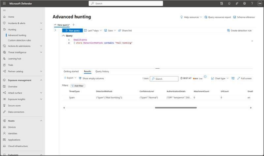Click Save query button
Screen dimensions: 264x156
click(x=109, y=30)
